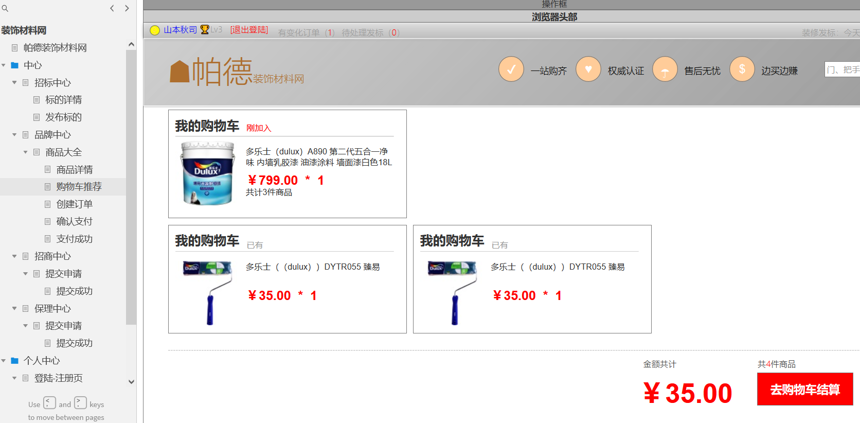
Task: Click the 退出登陆 logout link
Action: coord(249,30)
